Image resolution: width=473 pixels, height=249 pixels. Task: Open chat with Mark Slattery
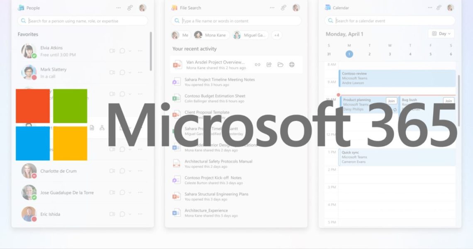[122, 73]
